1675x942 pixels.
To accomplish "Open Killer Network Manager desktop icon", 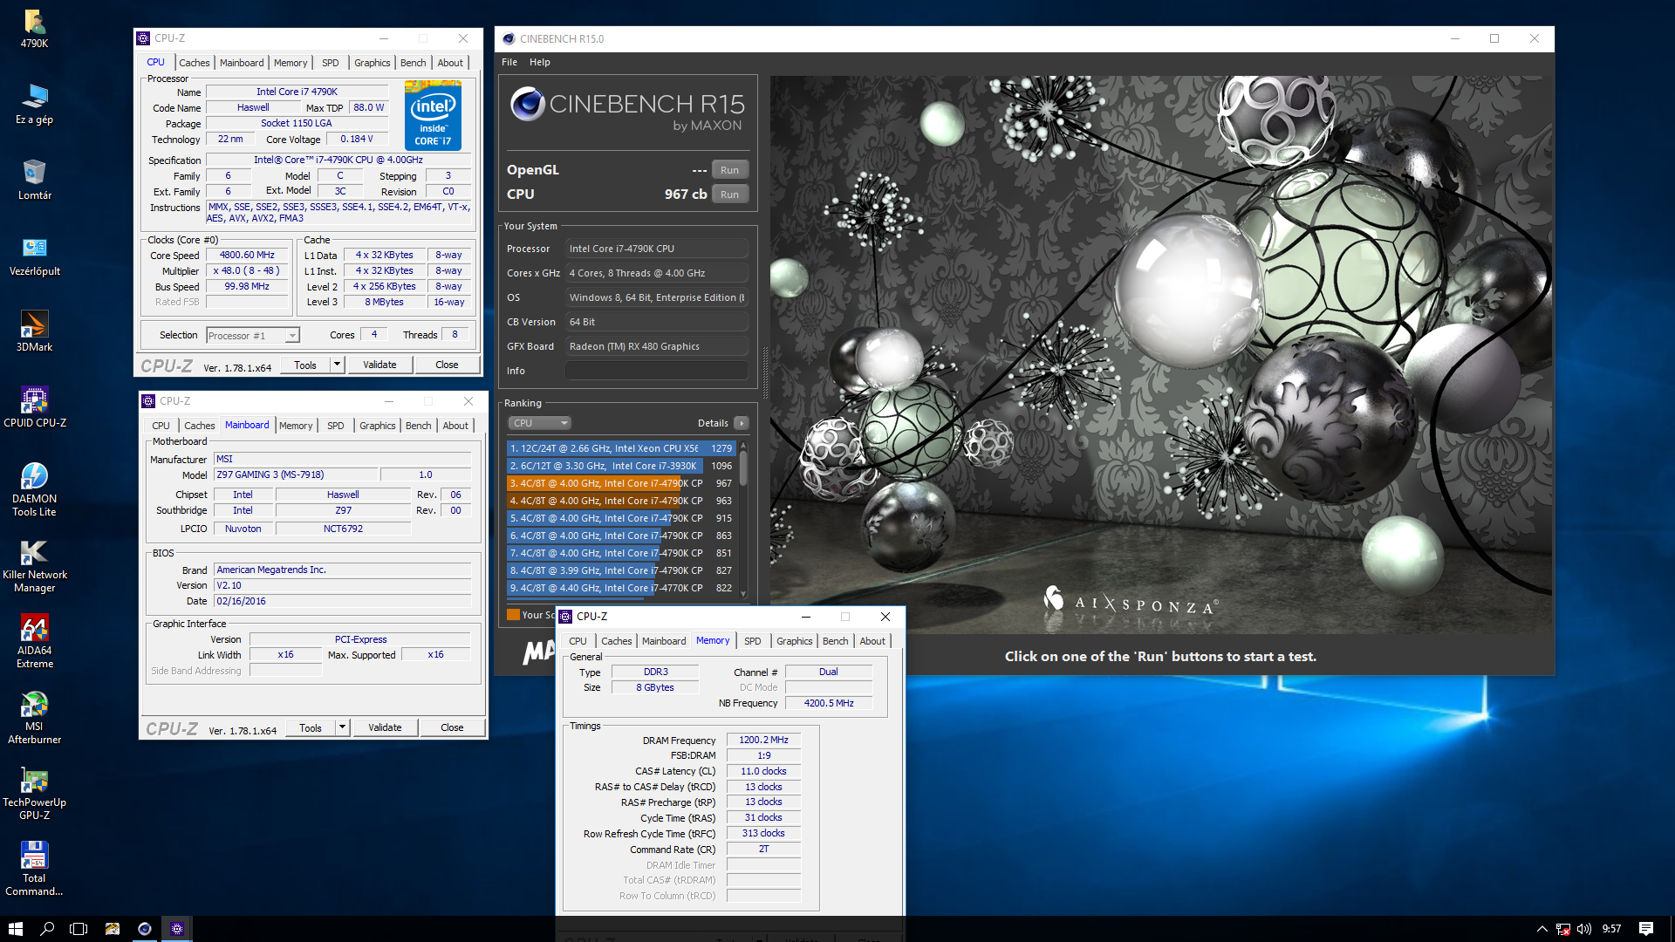I will pyautogui.click(x=34, y=566).
